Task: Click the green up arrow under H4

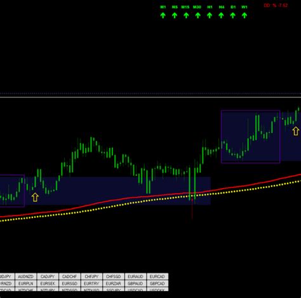Action: pos(221,15)
